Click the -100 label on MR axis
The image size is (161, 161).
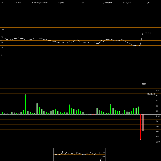[x=158, y=142]
